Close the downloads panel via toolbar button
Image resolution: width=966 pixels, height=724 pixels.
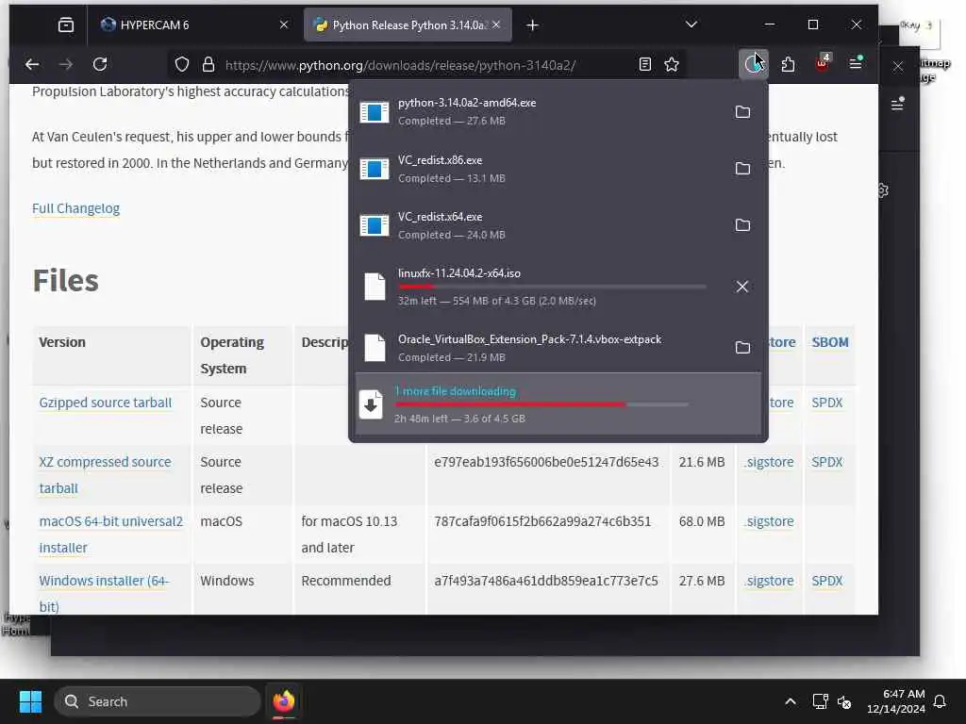753,64
